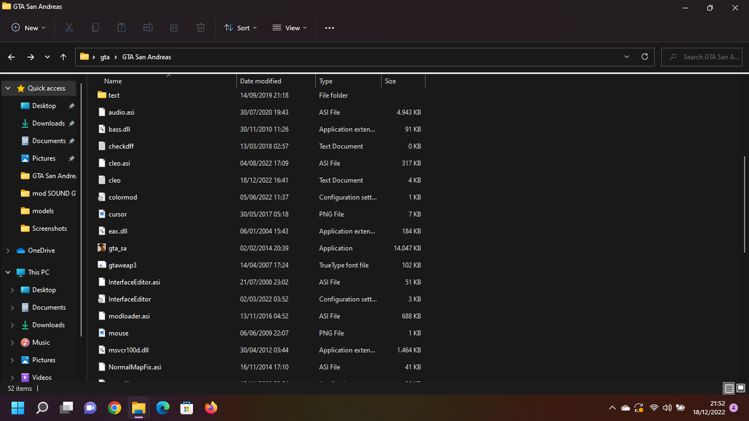Click the Cut scissors icon

69,27
